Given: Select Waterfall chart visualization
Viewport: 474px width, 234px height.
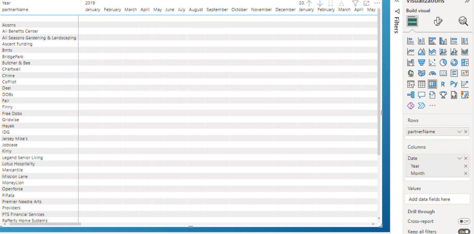Looking at the screenshot, I should (x=411, y=62).
